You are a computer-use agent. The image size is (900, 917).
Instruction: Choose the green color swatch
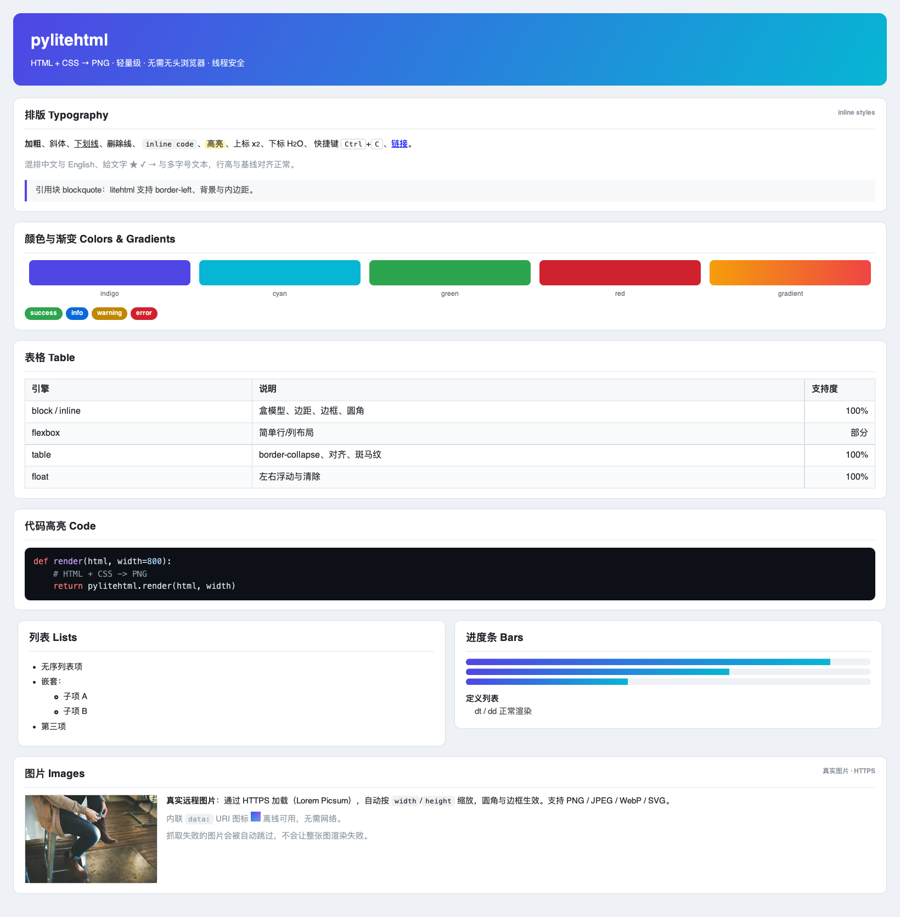pos(450,273)
